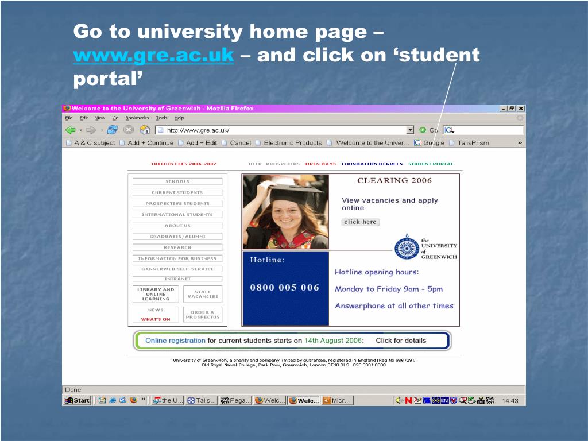Open the What's On link
588x441 pixels.
[156, 319]
